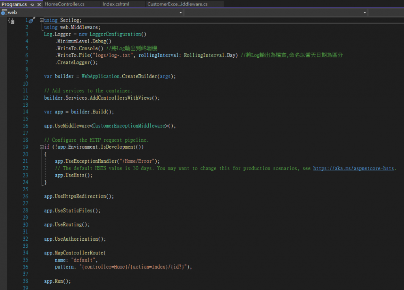Collapse the using directives block at line 1

(41, 20)
